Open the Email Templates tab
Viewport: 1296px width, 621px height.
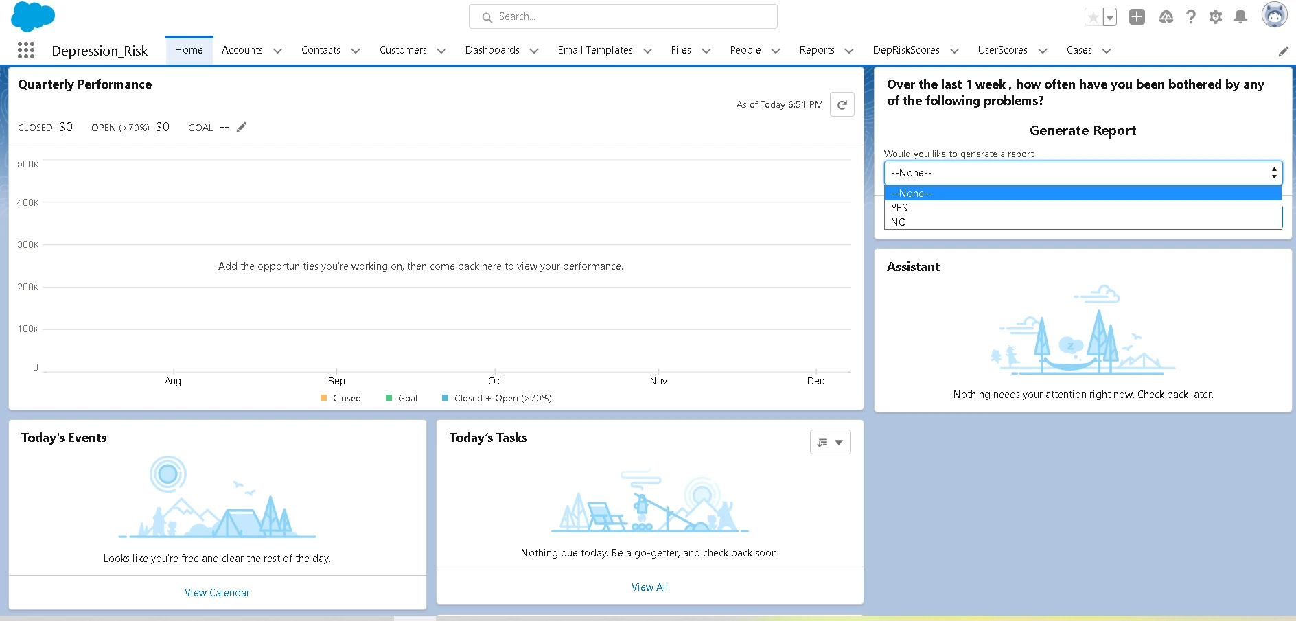click(x=595, y=50)
